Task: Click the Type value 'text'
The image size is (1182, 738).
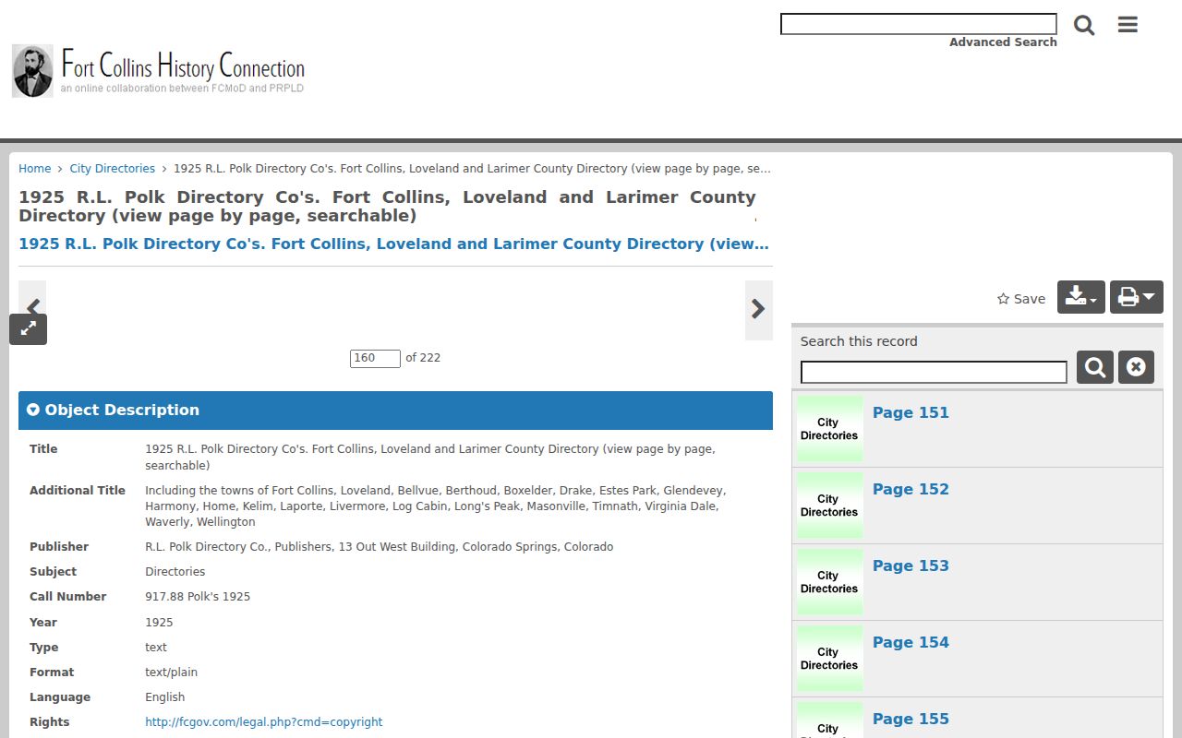Action: (156, 648)
